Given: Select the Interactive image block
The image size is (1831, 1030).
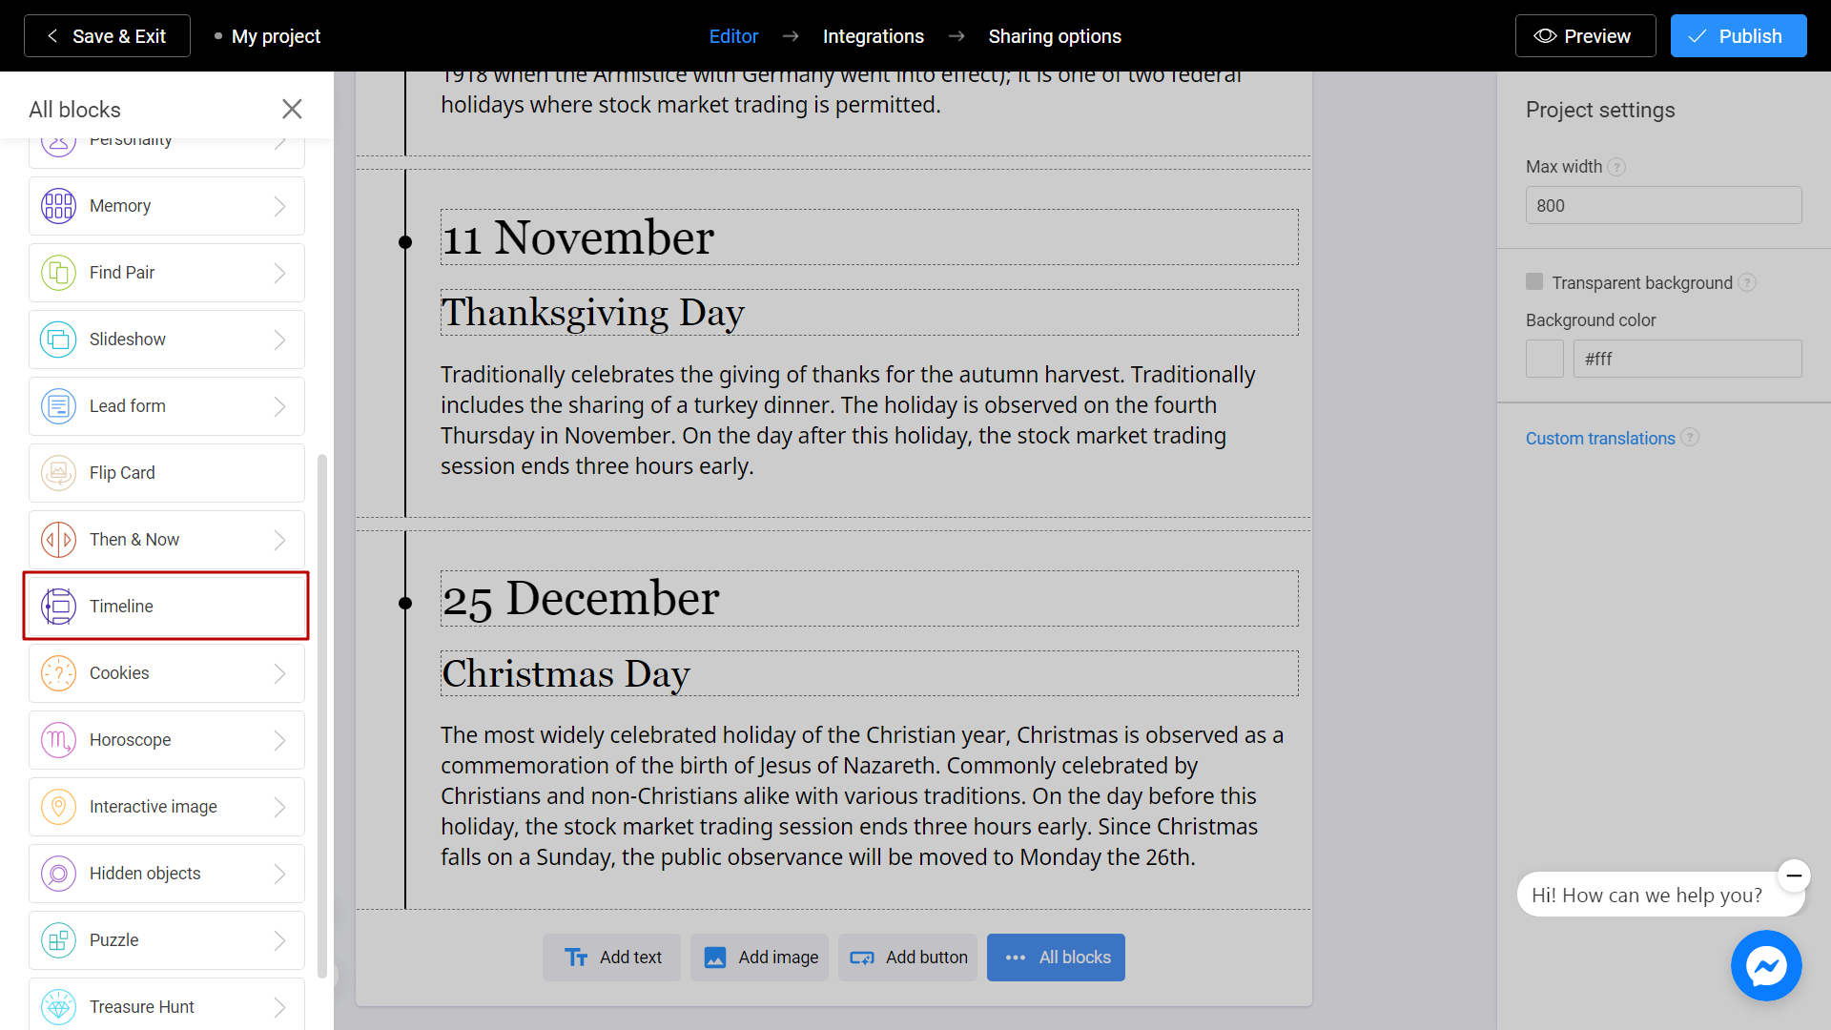Looking at the screenshot, I should point(165,805).
